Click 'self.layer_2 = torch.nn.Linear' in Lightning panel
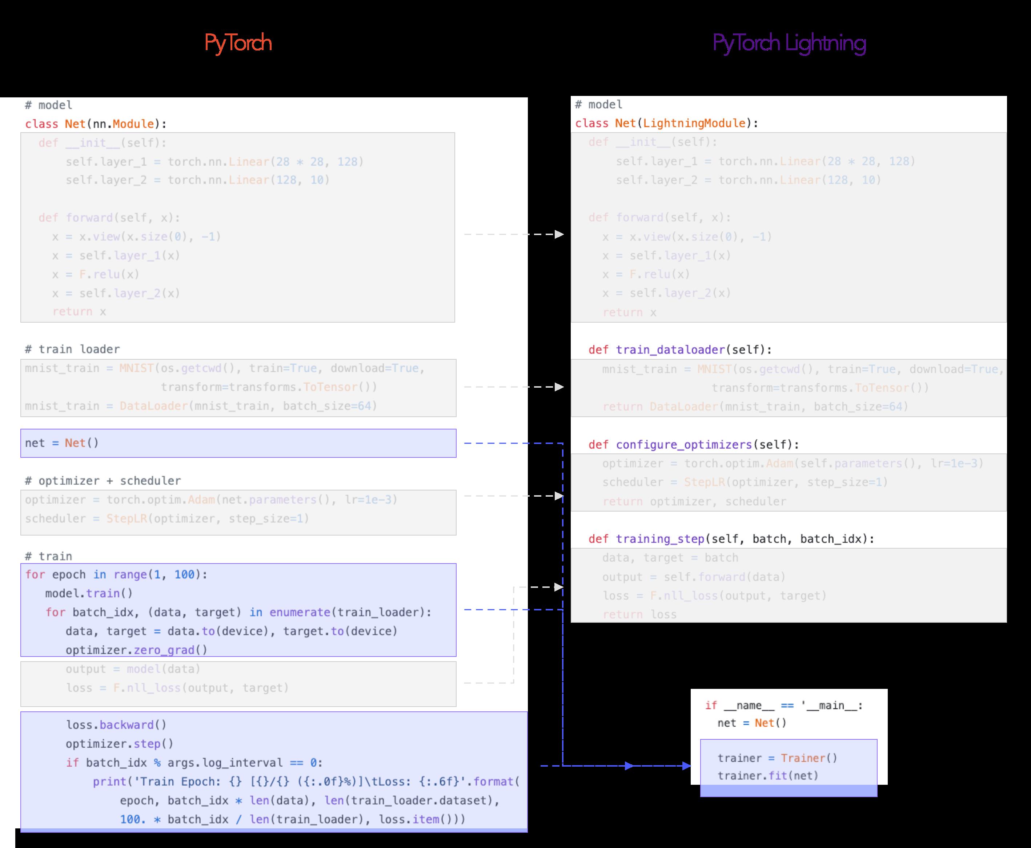Viewport: 1031px width, 848px height. pos(749,180)
